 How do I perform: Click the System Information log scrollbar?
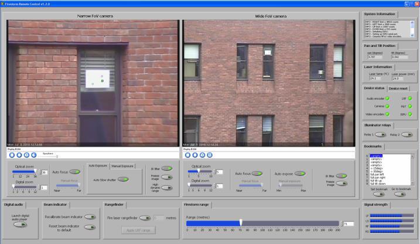point(412,29)
